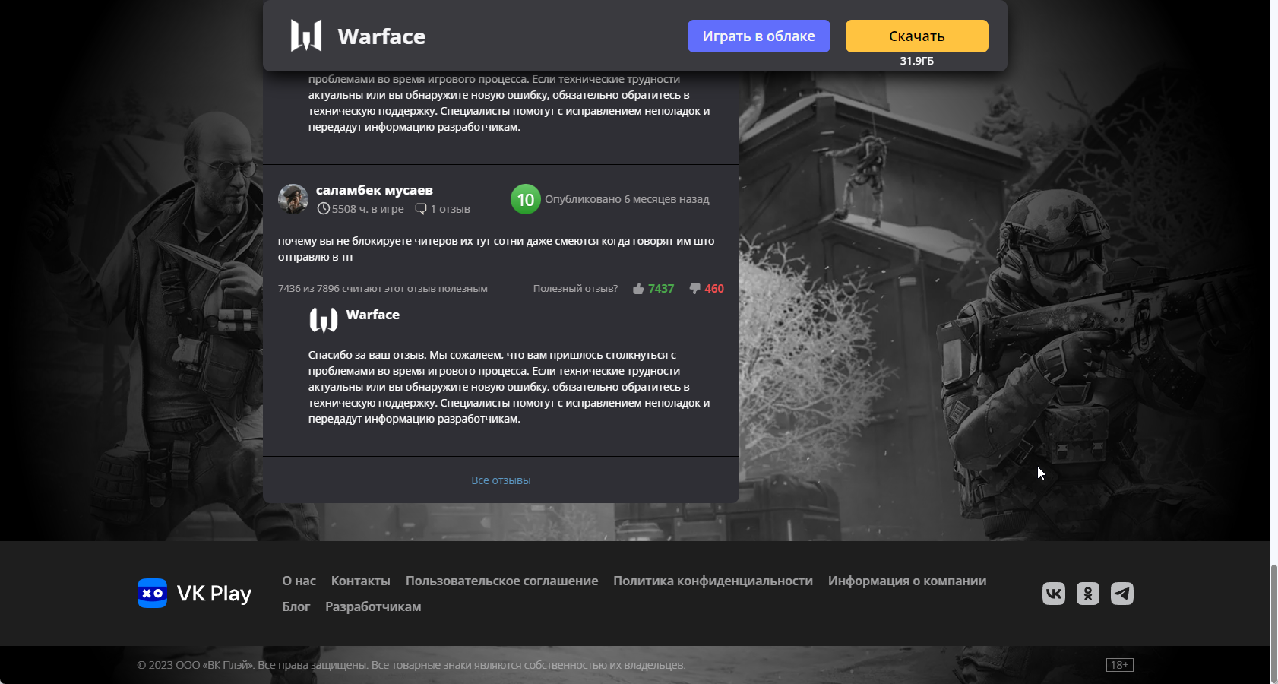Image resolution: width=1278 pixels, height=684 pixels.
Task: Click the clock icon by hours played
Action: [324, 208]
